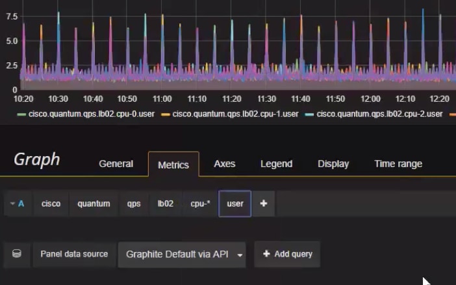This screenshot has height=285, width=456.
Task: Click the cisco metric segment
Action: pos(51,203)
